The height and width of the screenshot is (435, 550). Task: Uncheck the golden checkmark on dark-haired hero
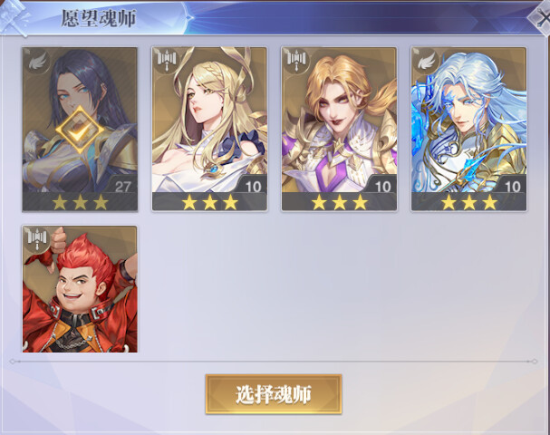pos(80,130)
